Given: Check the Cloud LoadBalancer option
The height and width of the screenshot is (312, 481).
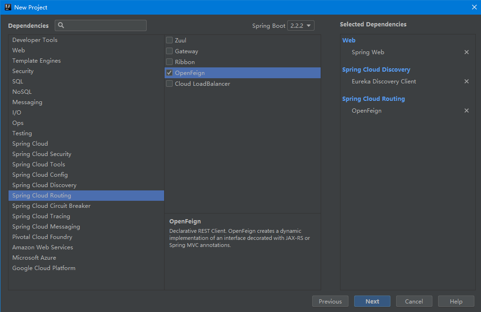Looking at the screenshot, I should tap(169, 83).
